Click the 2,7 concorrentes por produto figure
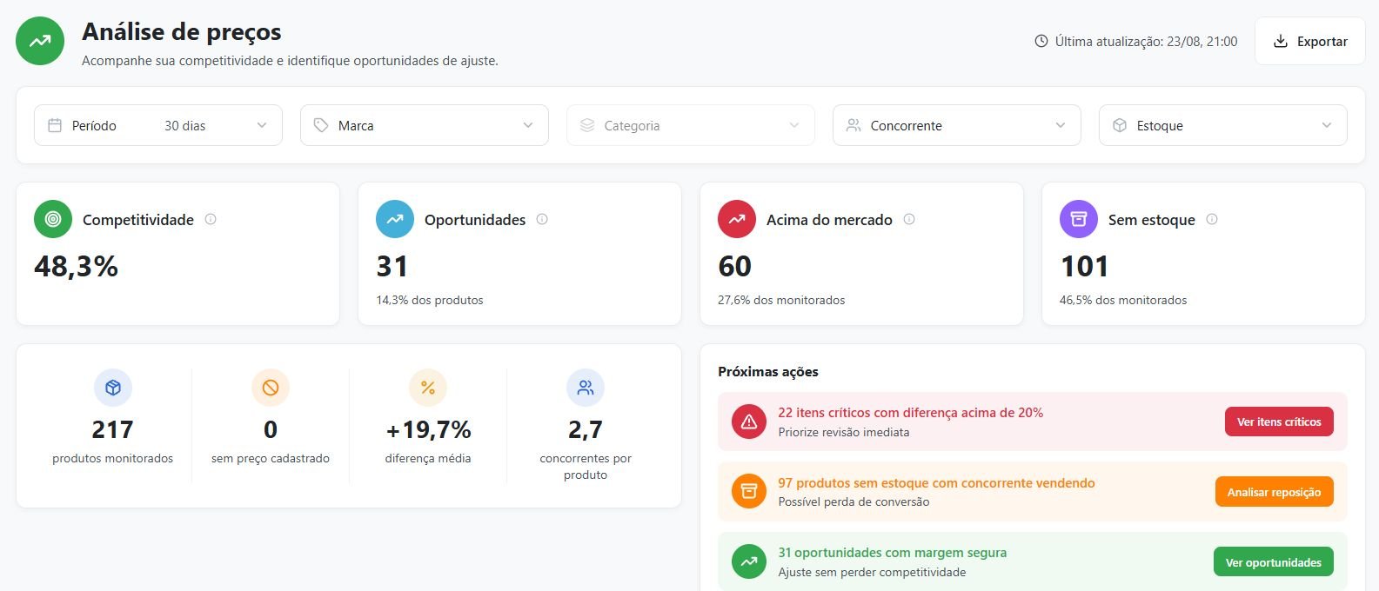 click(x=586, y=429)
